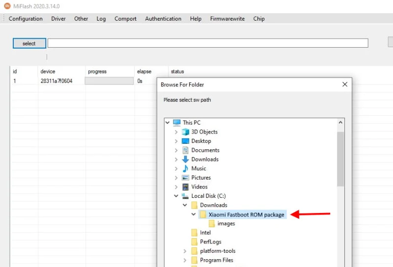Open the Authentication menu
This screenshot has height=267, width=393.
pos(163,19)
